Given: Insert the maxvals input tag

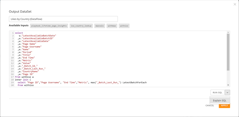Looking at the screenshot, I should (100, 26).
